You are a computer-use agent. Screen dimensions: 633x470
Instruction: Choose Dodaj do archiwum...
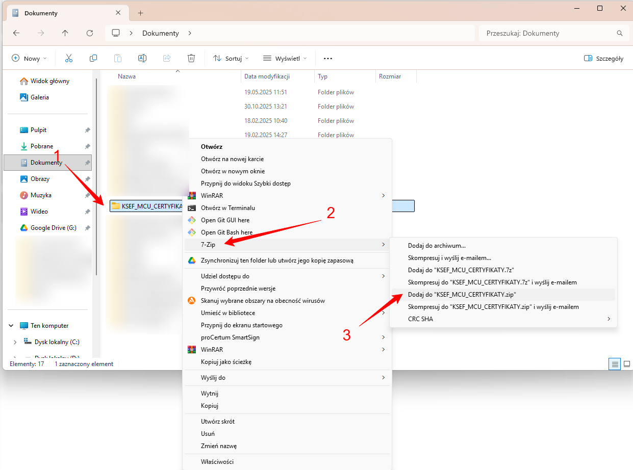pyautogui.click(x=503, y=246)
